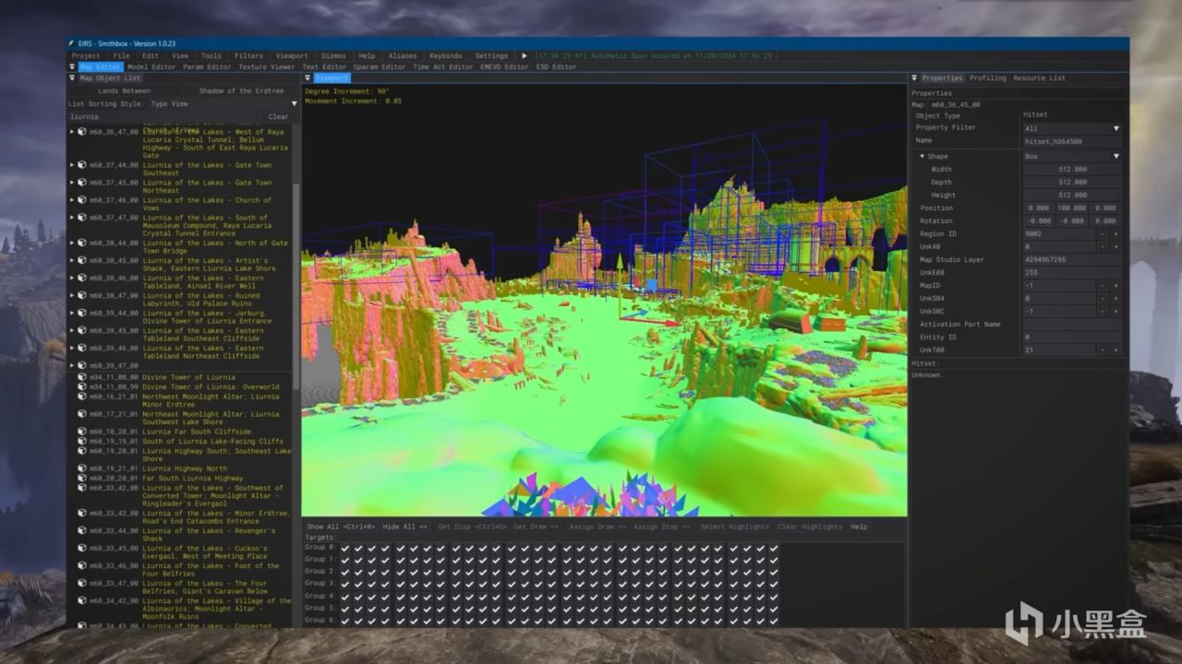Switch to the Param Editor tab
This screenshot has width=1182, height=664.
coord(206,67)
